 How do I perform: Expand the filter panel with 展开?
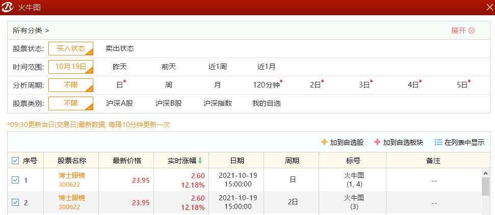coord(463,30)
